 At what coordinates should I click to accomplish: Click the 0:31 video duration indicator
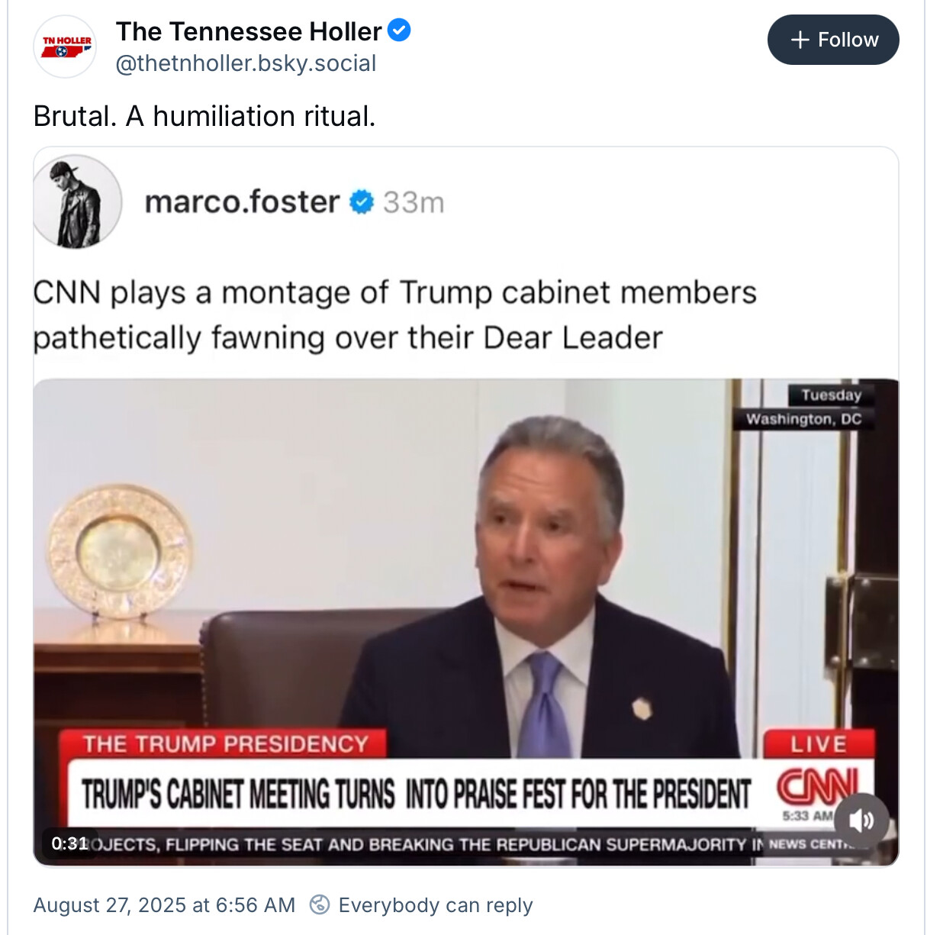[x=69, y=843]
